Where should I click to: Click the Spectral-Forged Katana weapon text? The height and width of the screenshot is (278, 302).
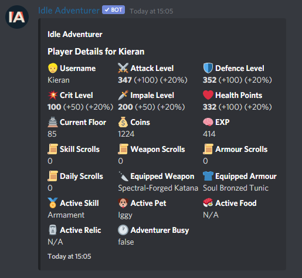[158, 188]
